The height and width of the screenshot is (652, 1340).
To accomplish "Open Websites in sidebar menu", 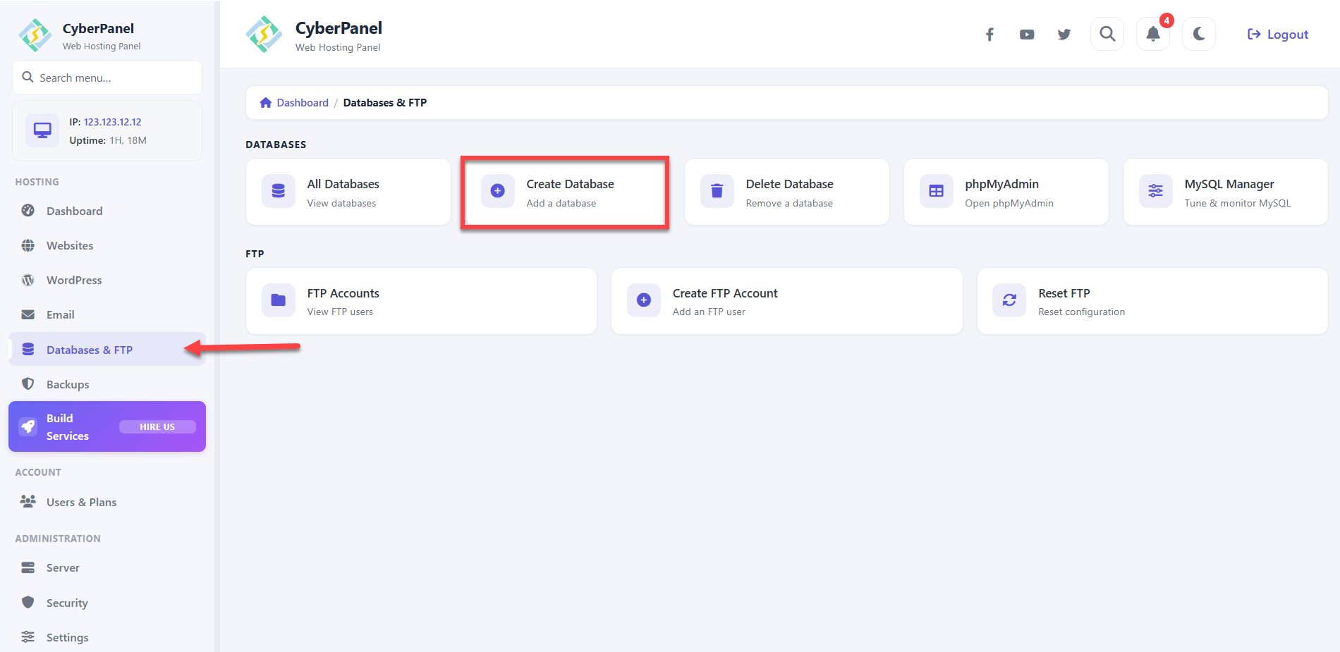I will [107, 245].
